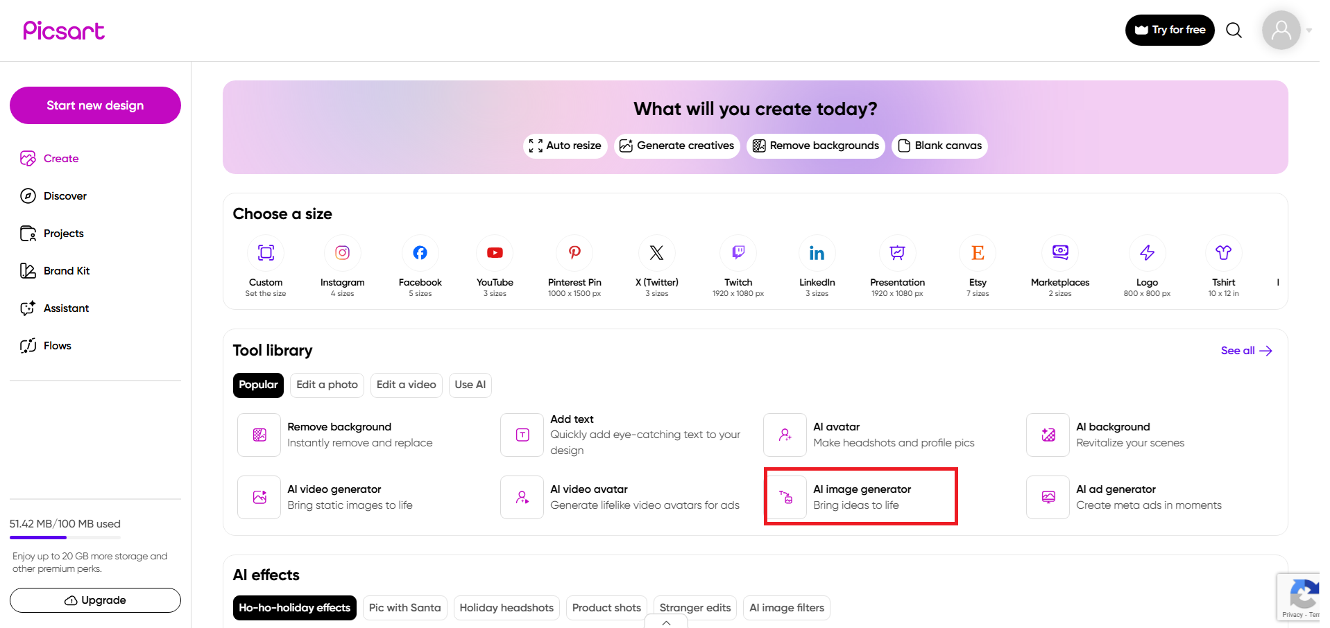Viewport: 1330px width, 628px height.
Task: Select the AI avatar tool
Action: 836,434
